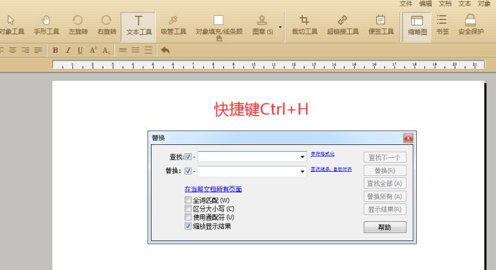
Task: Set the medium line spacing
Action: 136,50
